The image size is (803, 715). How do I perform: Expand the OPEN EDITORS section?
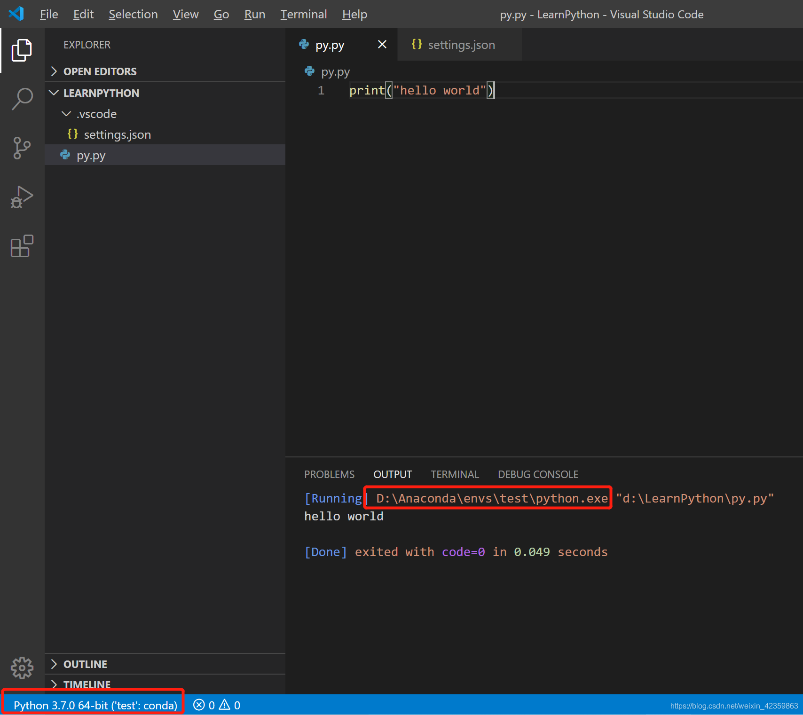(x=165, y=71)
